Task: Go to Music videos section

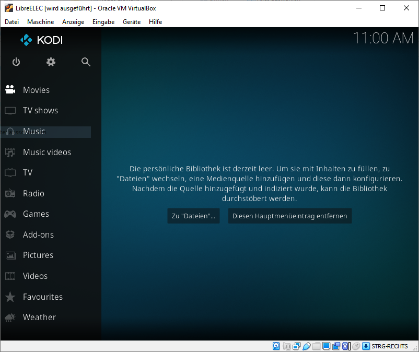Action: [x=46, y=152]
